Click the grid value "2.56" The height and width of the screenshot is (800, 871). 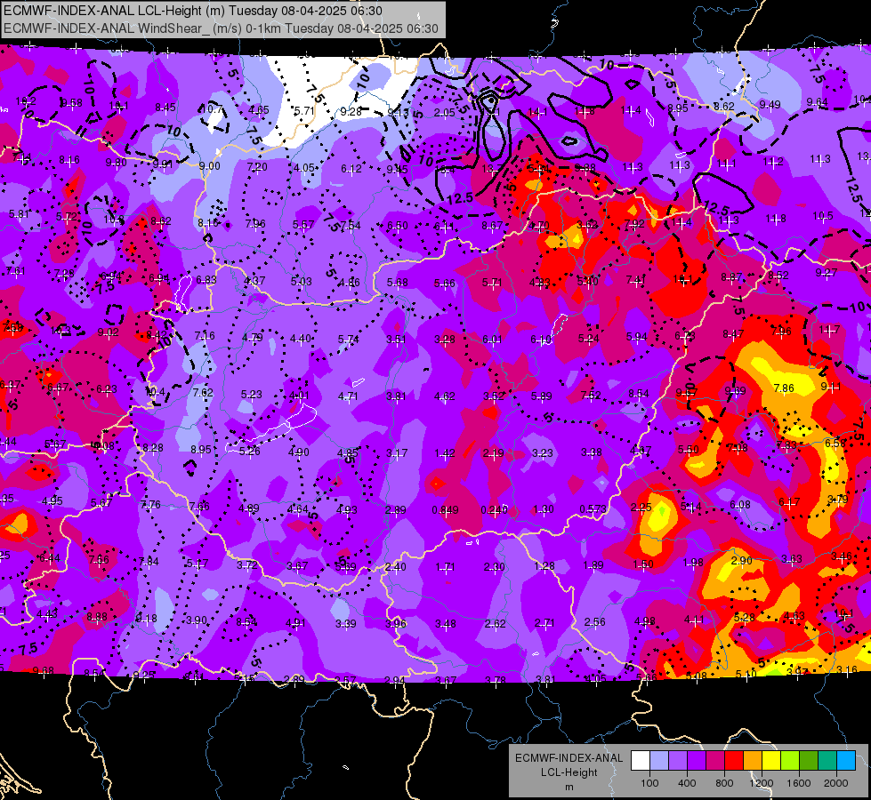pos(594,622)
